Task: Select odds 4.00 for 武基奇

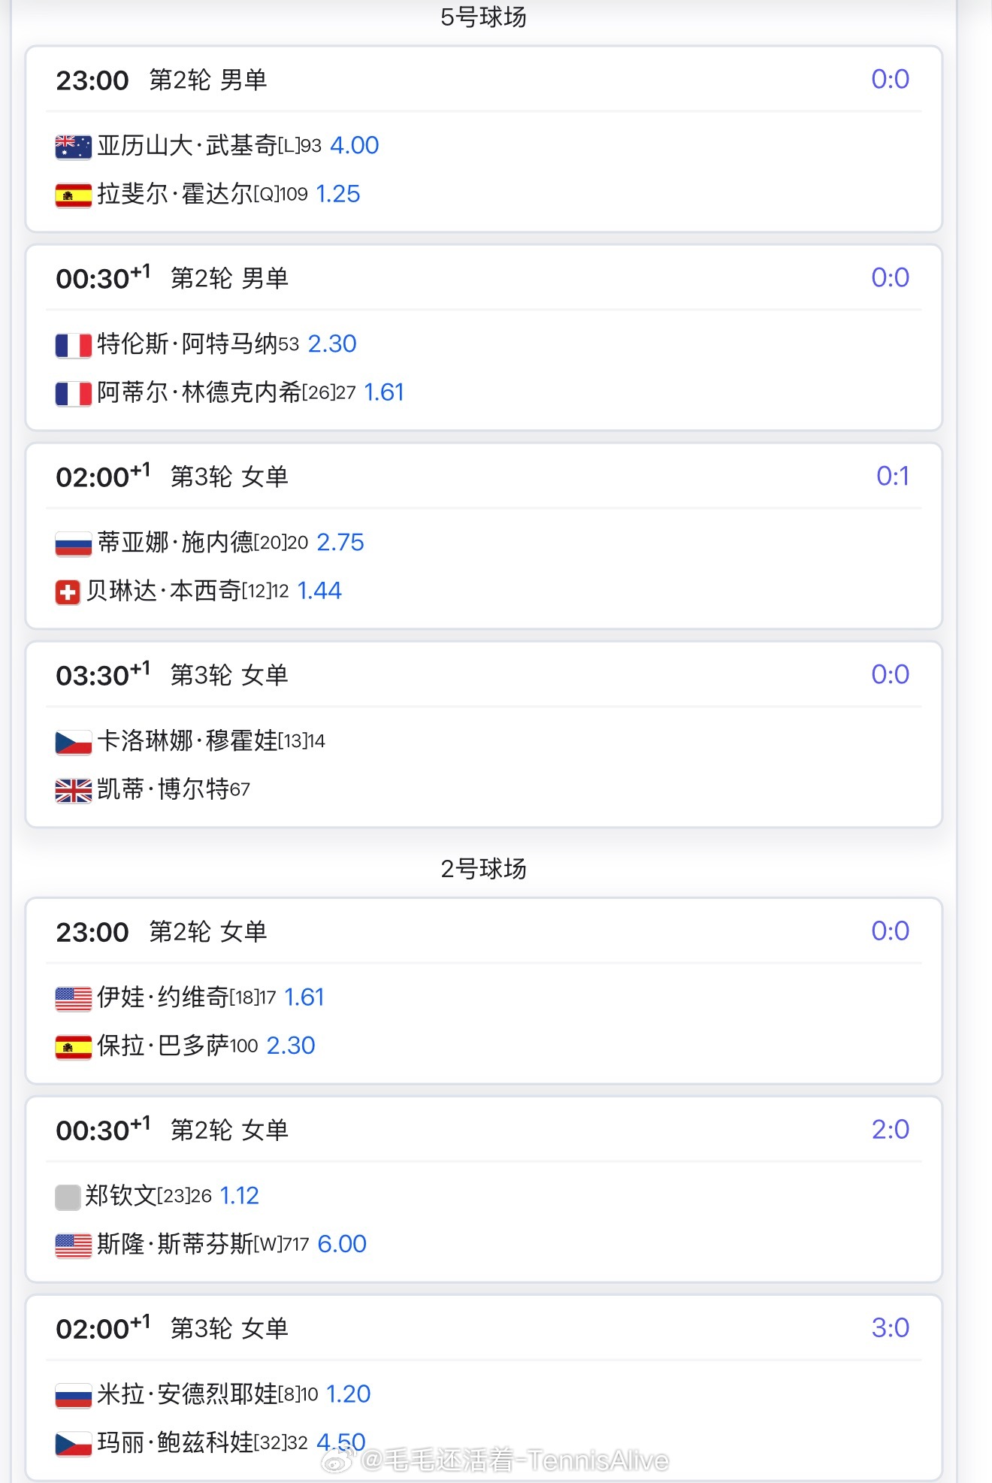Action: click(355, 145)
